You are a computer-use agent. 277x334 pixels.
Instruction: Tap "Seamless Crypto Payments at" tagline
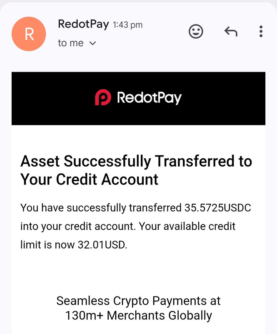(x=138, y=301)
